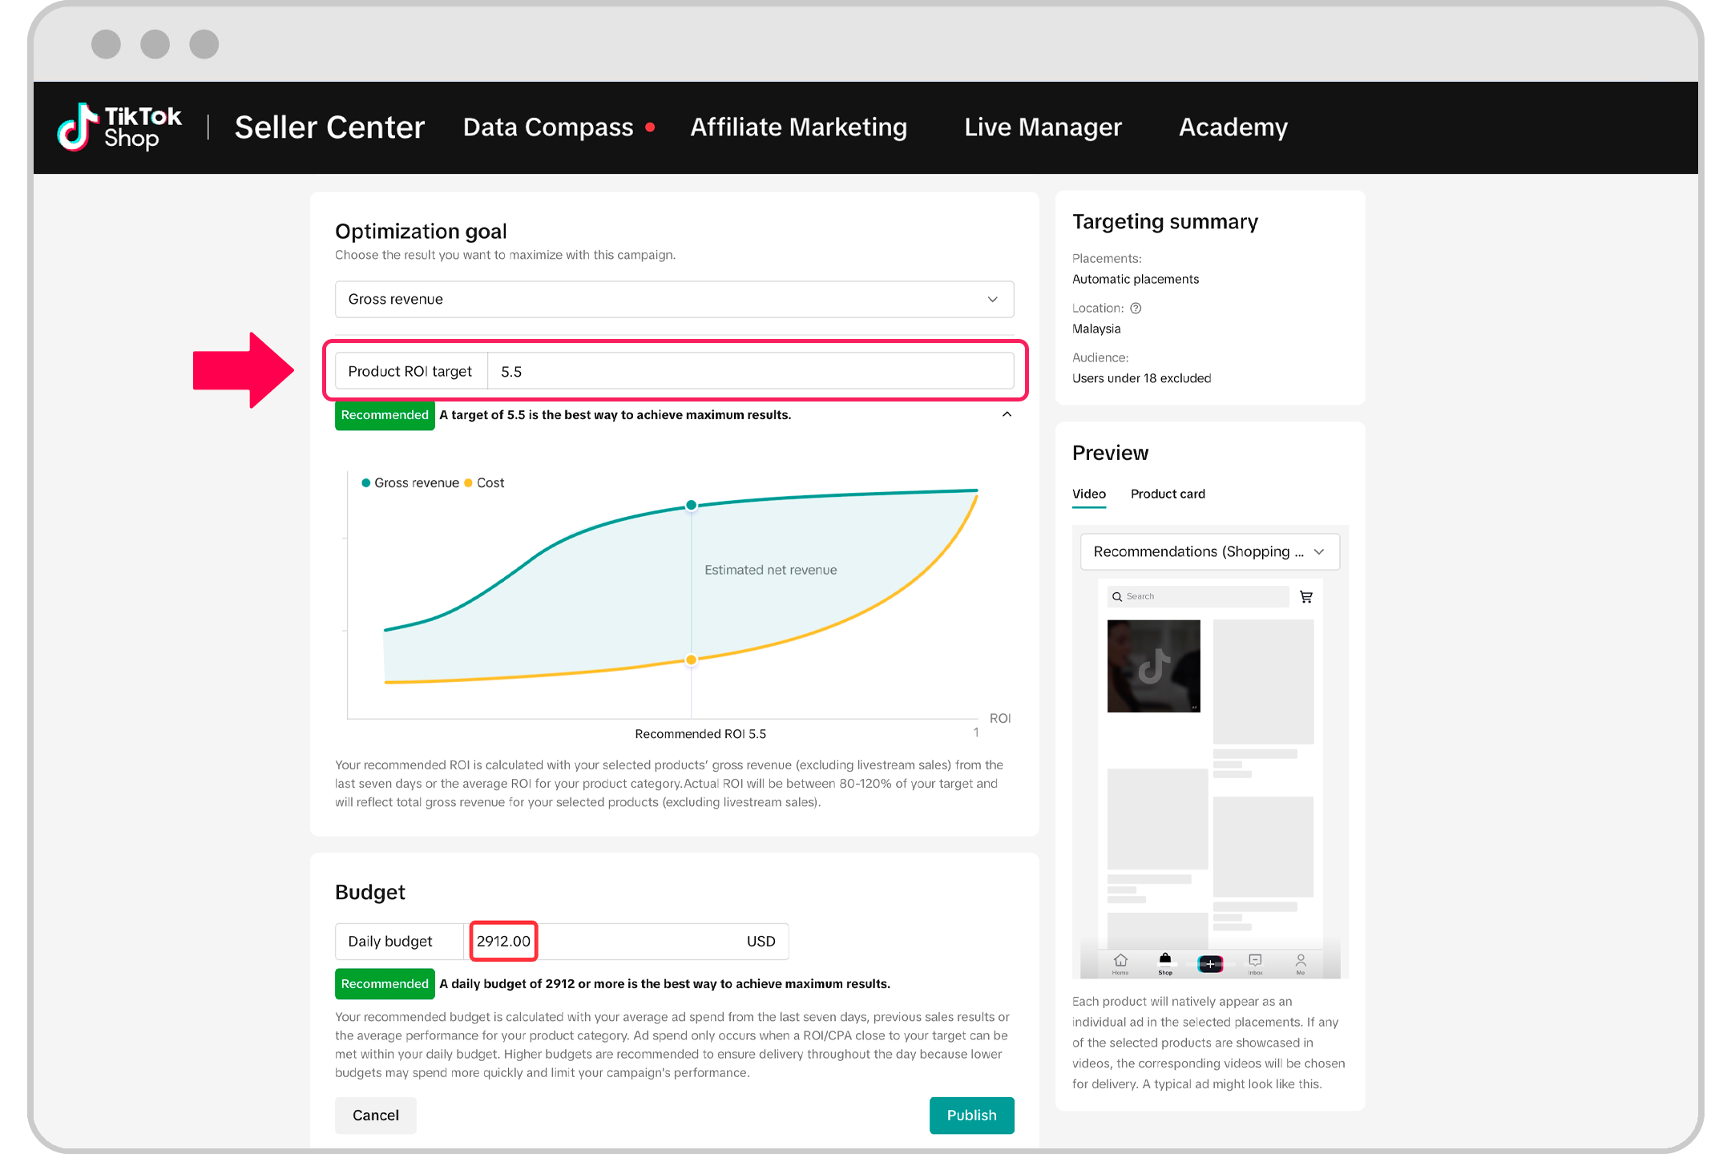
Task: Open the Inbox icon in preview navigation
Action: [1255, 959]
